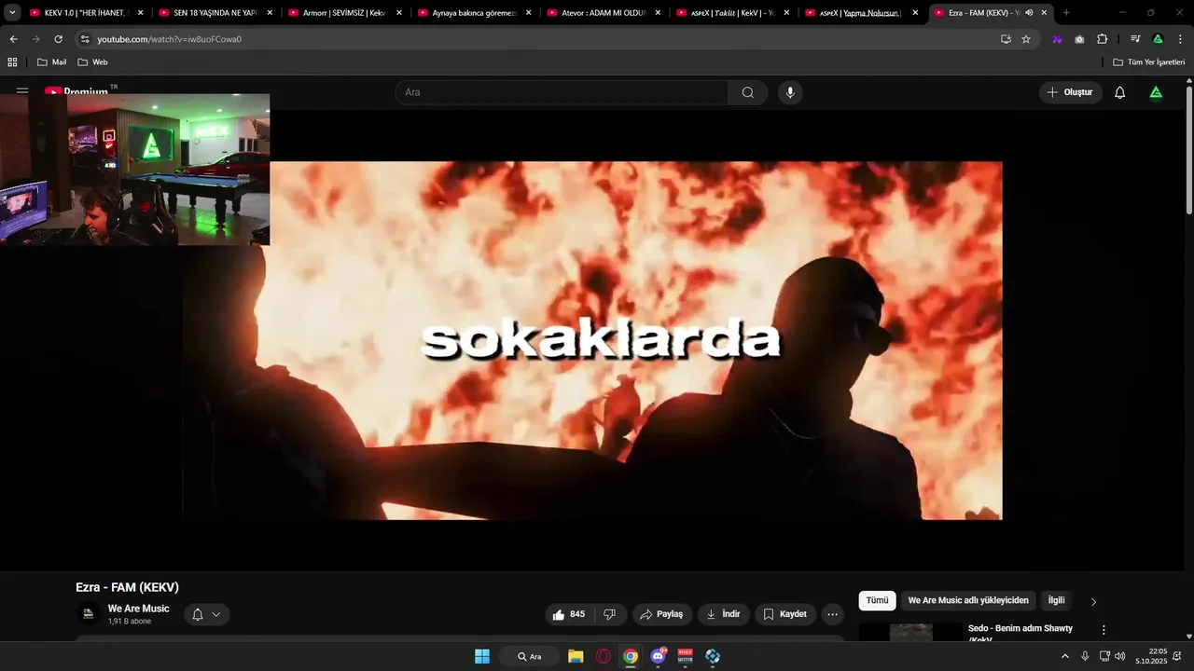This screenshot has width=1194, height=671.
Task: Bookmark this page with the star icon
Action: (1026, 39)
